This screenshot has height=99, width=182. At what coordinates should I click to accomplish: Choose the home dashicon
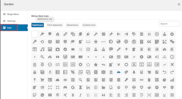pos(58,34)
